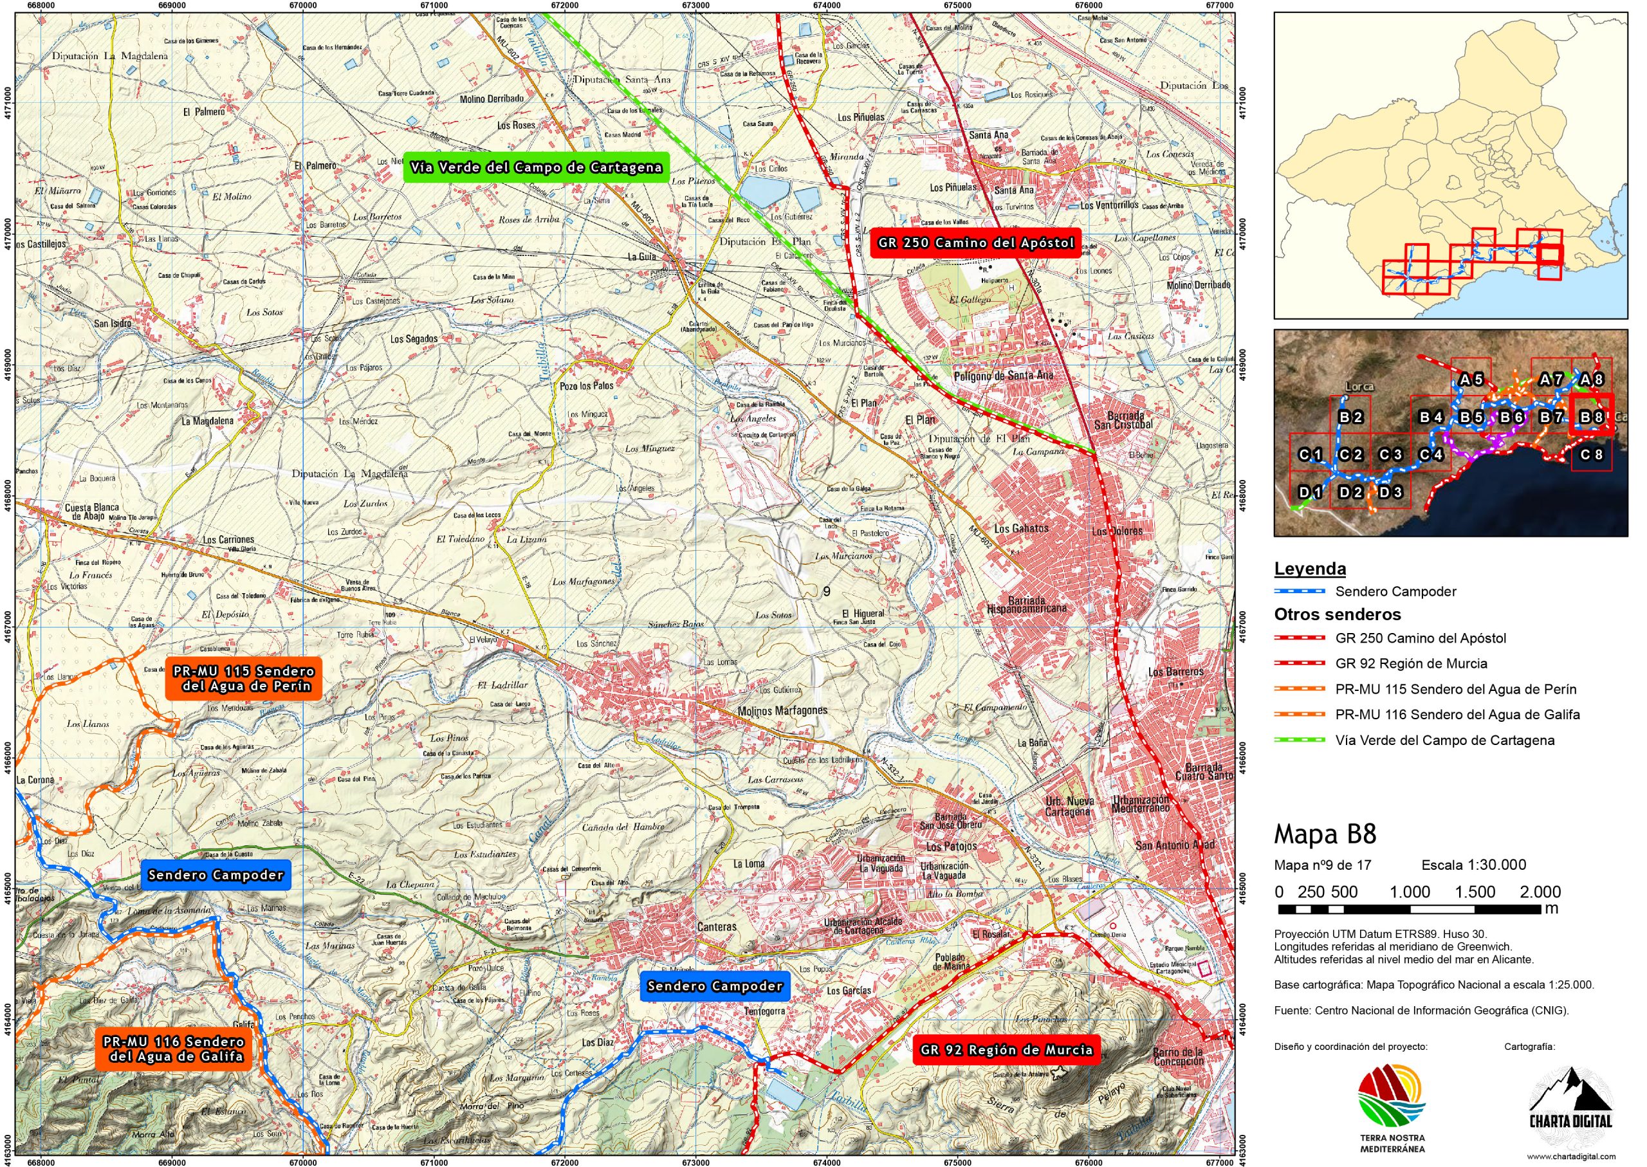
Task: Click the green Vía Verde legend line
Action: tap(1299, 740)
